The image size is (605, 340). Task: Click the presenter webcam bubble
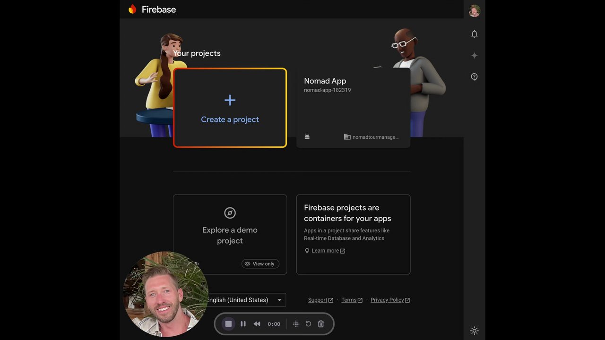tap(166, 294)
